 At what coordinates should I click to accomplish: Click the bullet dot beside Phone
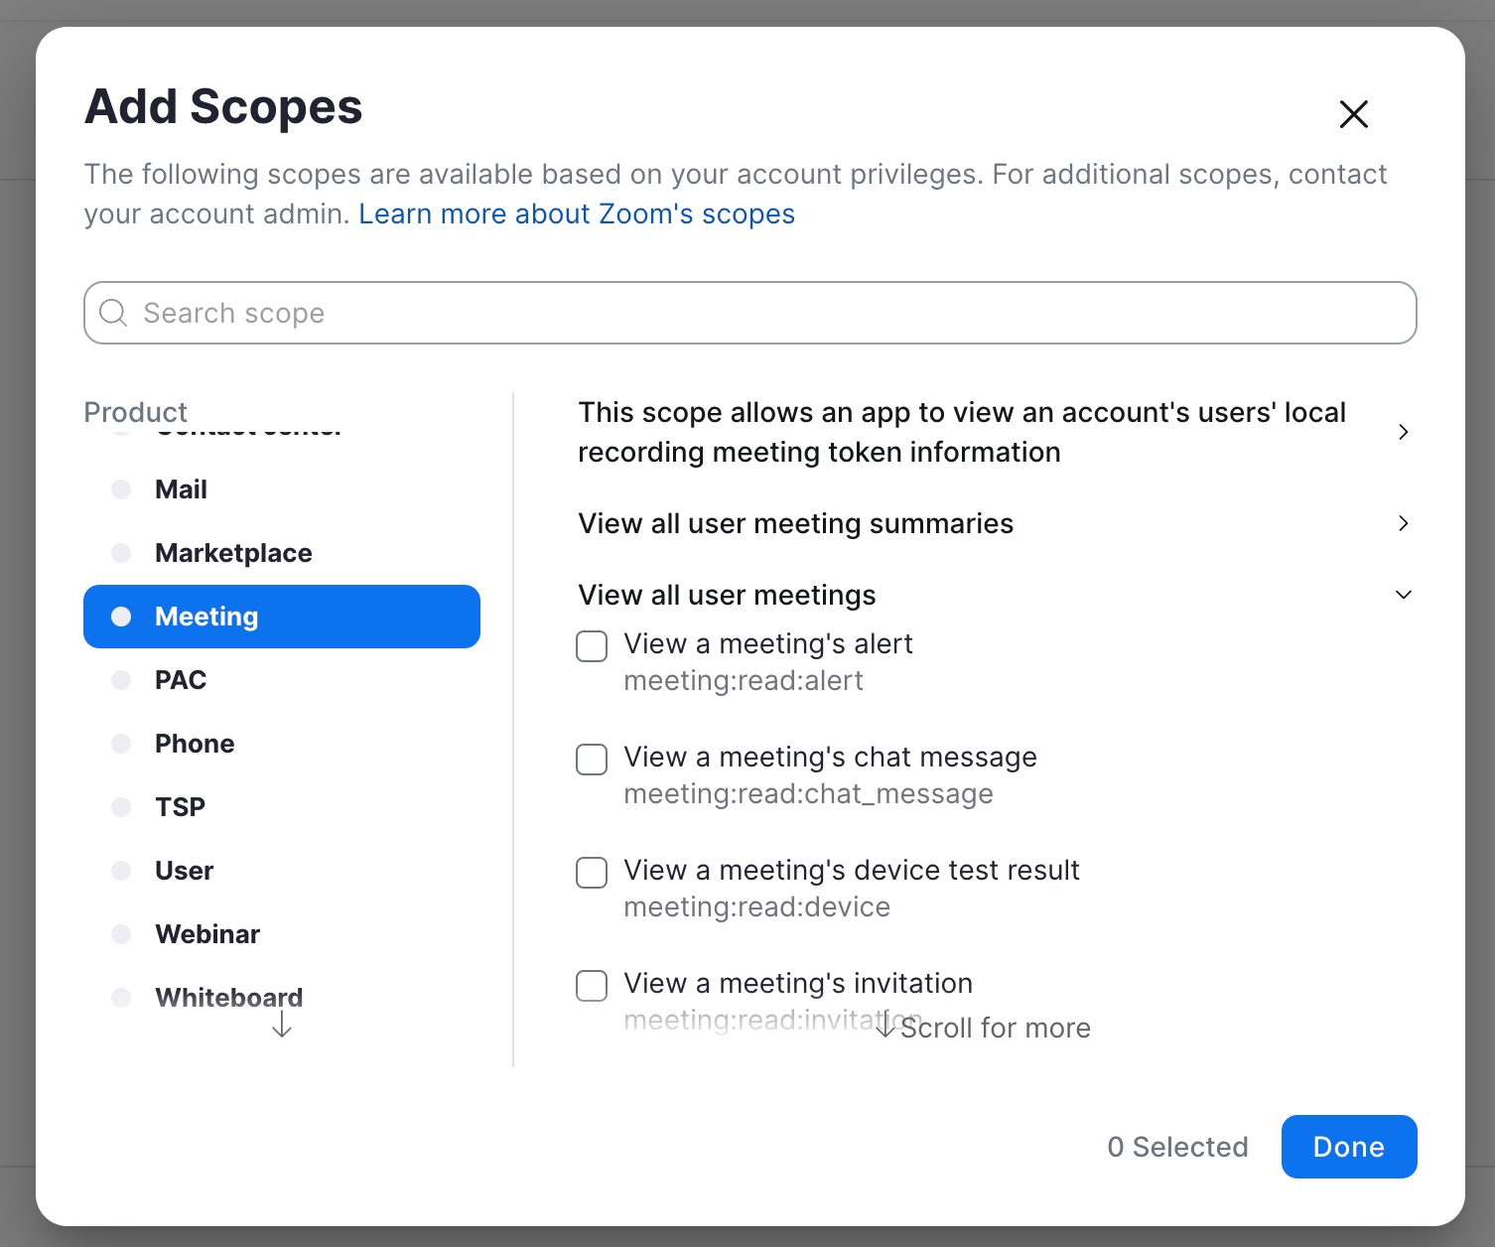tap(121, 744)
